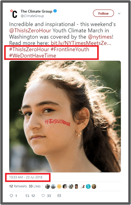Click the 10:33 AM - 23 Jul 2018 timestamp
Screen dimensions: 131x205
point(26,177)
